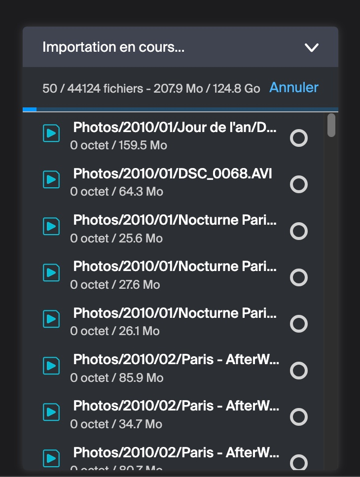Click video icon of 26.1 Mo Nocturne file
Image resolution: width=360 pixels, height=477 pixels.
point(51,319)
